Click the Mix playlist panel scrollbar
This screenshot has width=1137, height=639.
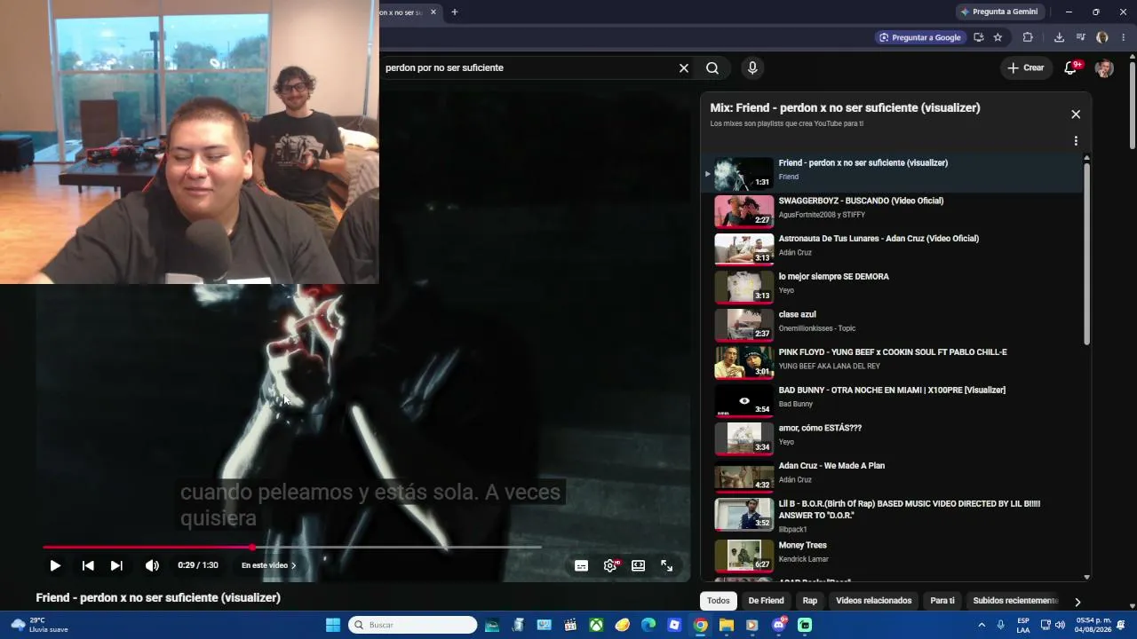point(1086,253)
